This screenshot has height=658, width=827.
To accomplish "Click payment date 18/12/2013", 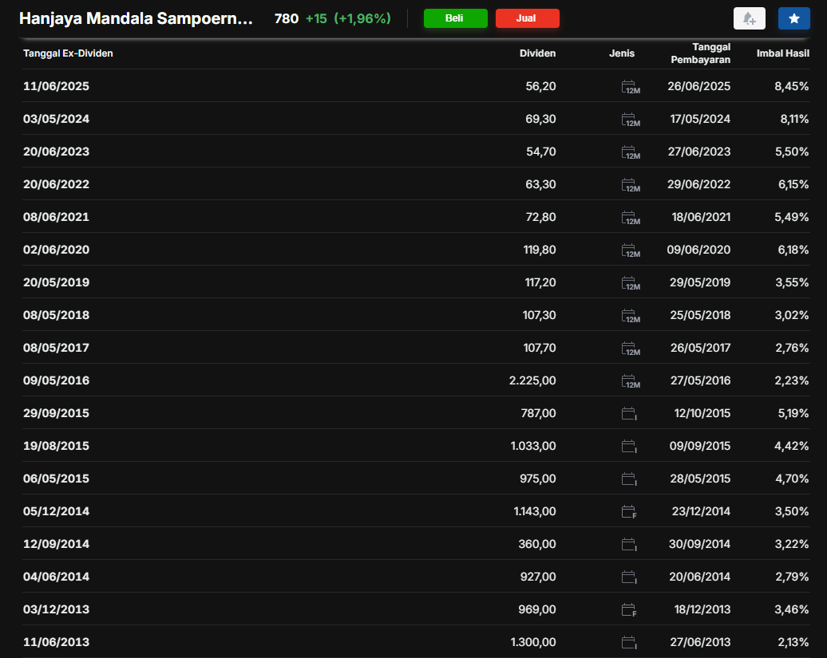I will 702,609.
